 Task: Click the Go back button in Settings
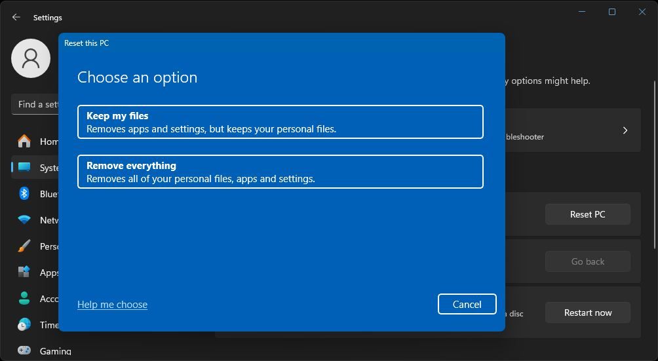(587, 261)
